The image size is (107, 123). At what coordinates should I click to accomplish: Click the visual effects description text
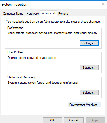(52, 33)
